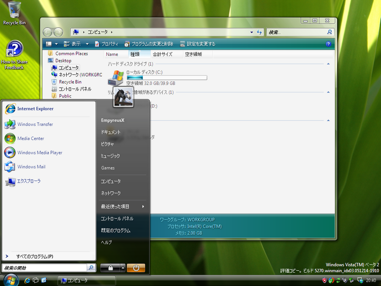Click プロパティ in the Explorer toolbar

coord(107,44)
